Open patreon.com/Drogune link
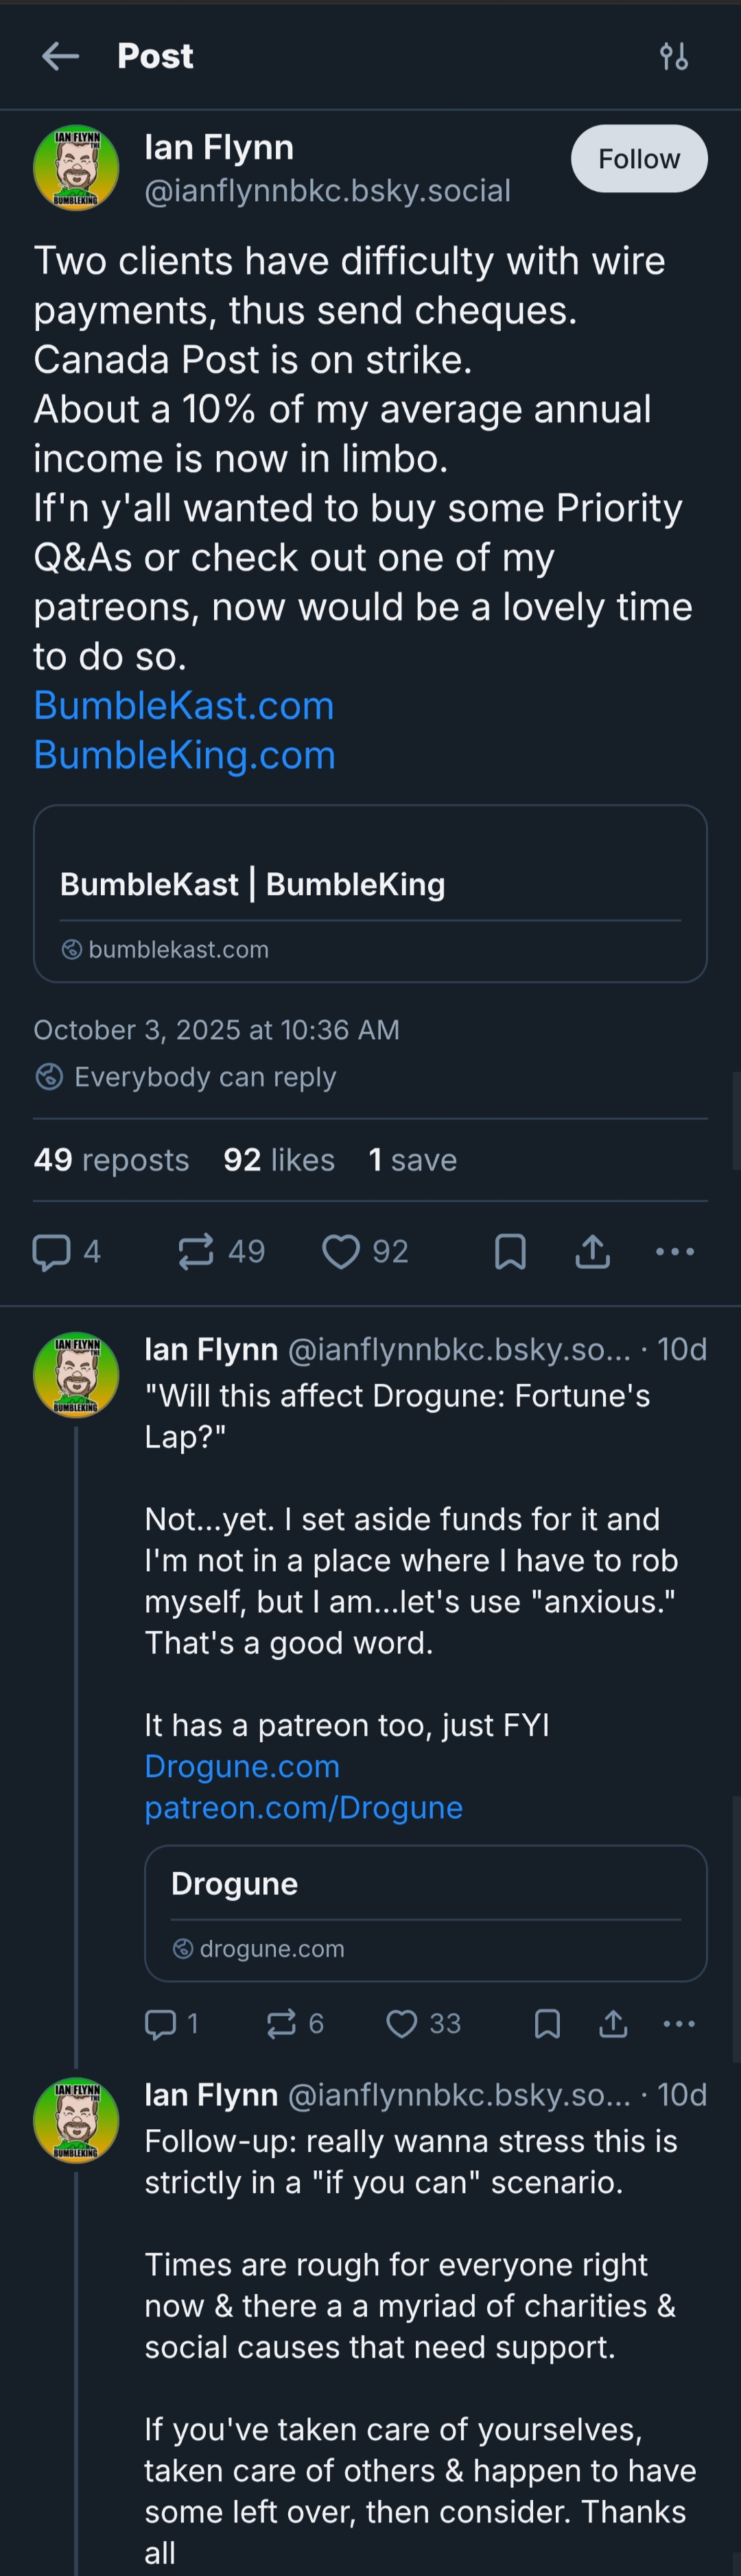 (x=303, y=1807)
